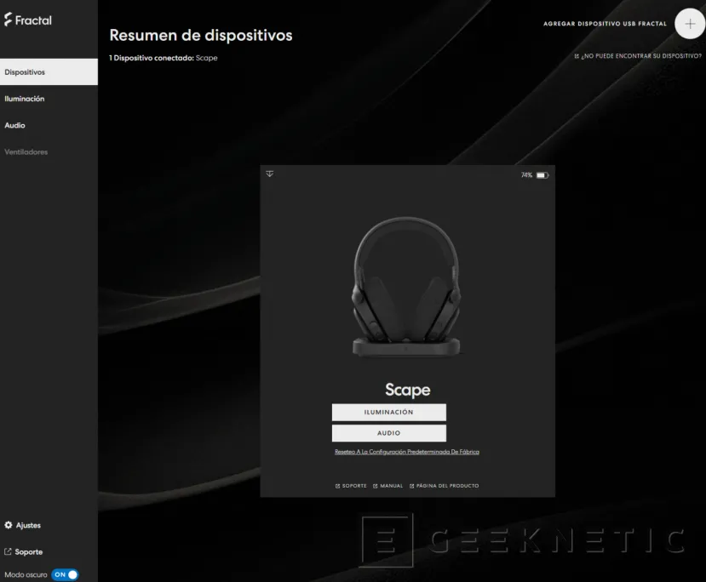Visit the Página del producto link
706x582 pixels.
(444, 486)
